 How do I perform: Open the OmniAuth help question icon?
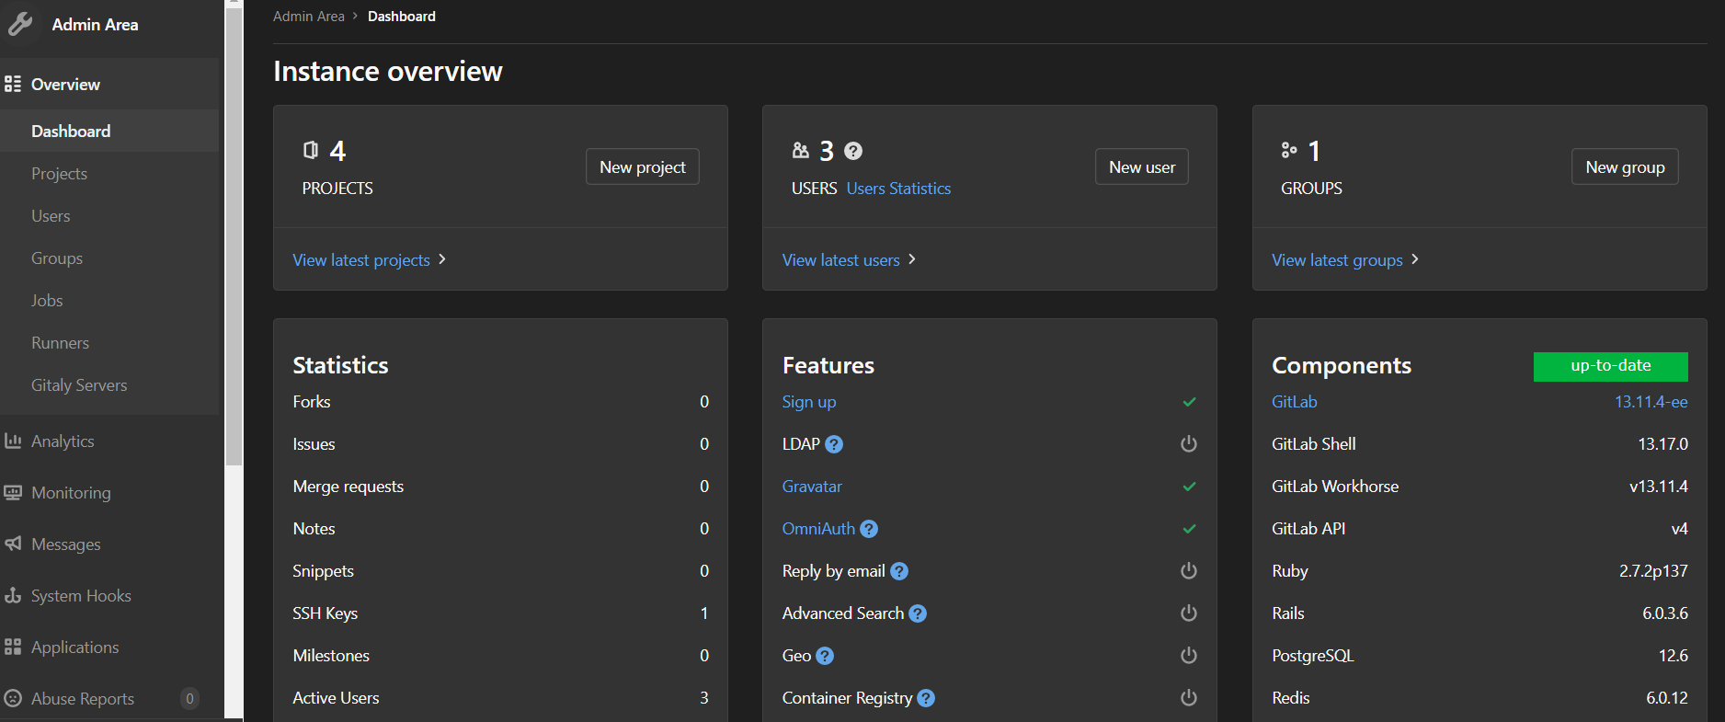click(869, 529)
